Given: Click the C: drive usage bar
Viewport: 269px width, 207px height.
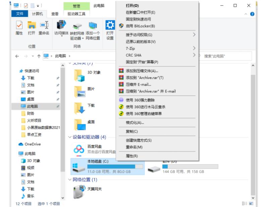Looking at the screenshot, I should (115, 166).
